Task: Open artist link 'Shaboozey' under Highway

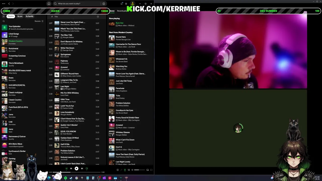Action: 65,63
